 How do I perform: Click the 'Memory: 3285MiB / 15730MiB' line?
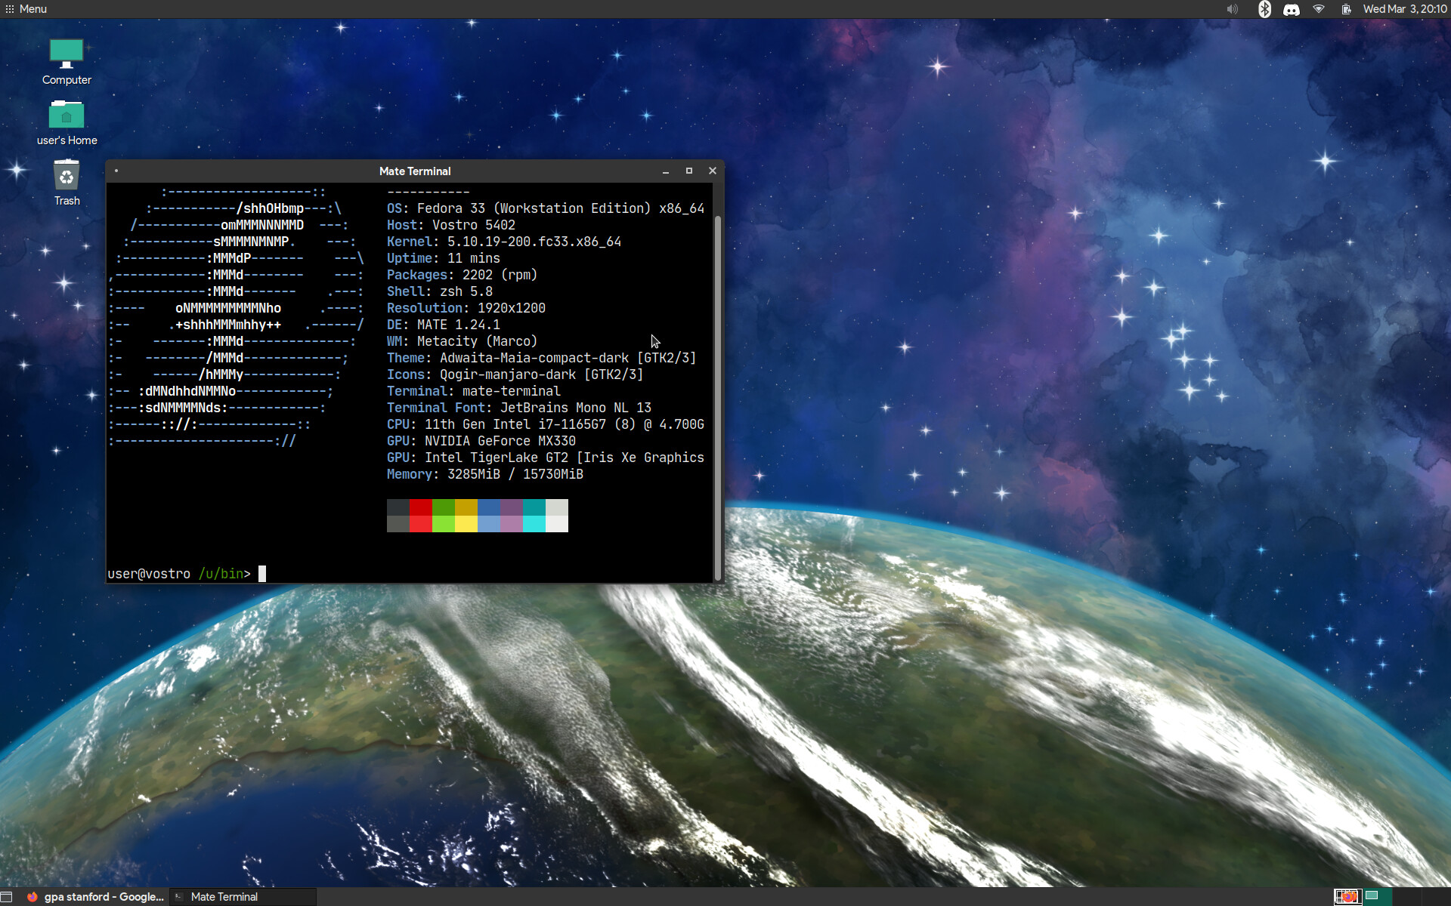pos(485,474)
